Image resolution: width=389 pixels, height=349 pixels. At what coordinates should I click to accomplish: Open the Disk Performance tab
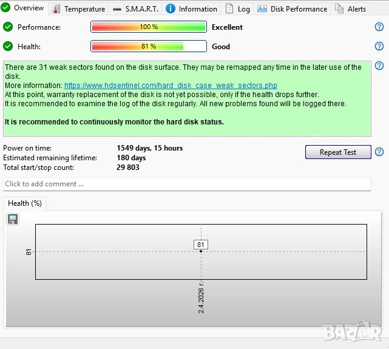coord(292,9)
